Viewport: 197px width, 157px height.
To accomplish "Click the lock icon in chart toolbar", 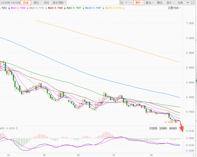I will click(121, 2).
